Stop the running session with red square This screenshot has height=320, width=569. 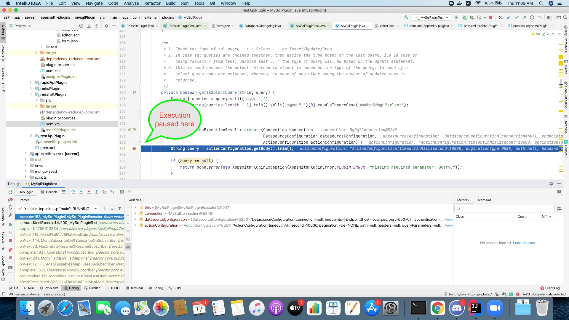point(491,17)
